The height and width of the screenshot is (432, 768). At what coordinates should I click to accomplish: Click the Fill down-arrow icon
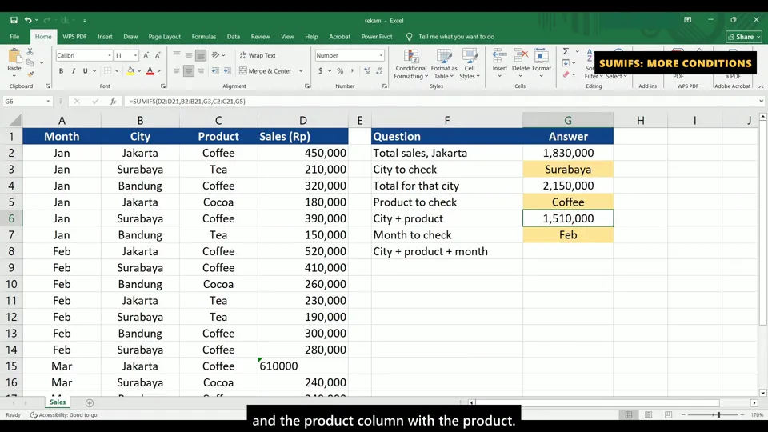pyautogui.click(x=566, y=62)
